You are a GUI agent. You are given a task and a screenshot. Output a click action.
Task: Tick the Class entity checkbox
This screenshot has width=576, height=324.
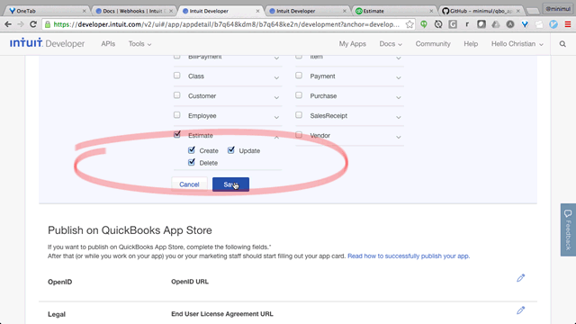pos(177,76)
